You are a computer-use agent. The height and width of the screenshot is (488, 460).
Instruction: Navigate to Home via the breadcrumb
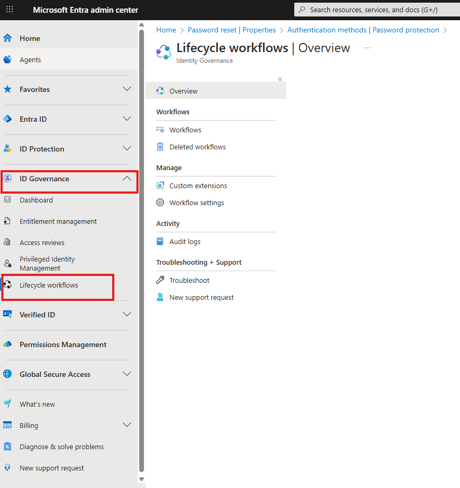pyautogui.click(x=166, y=30)
